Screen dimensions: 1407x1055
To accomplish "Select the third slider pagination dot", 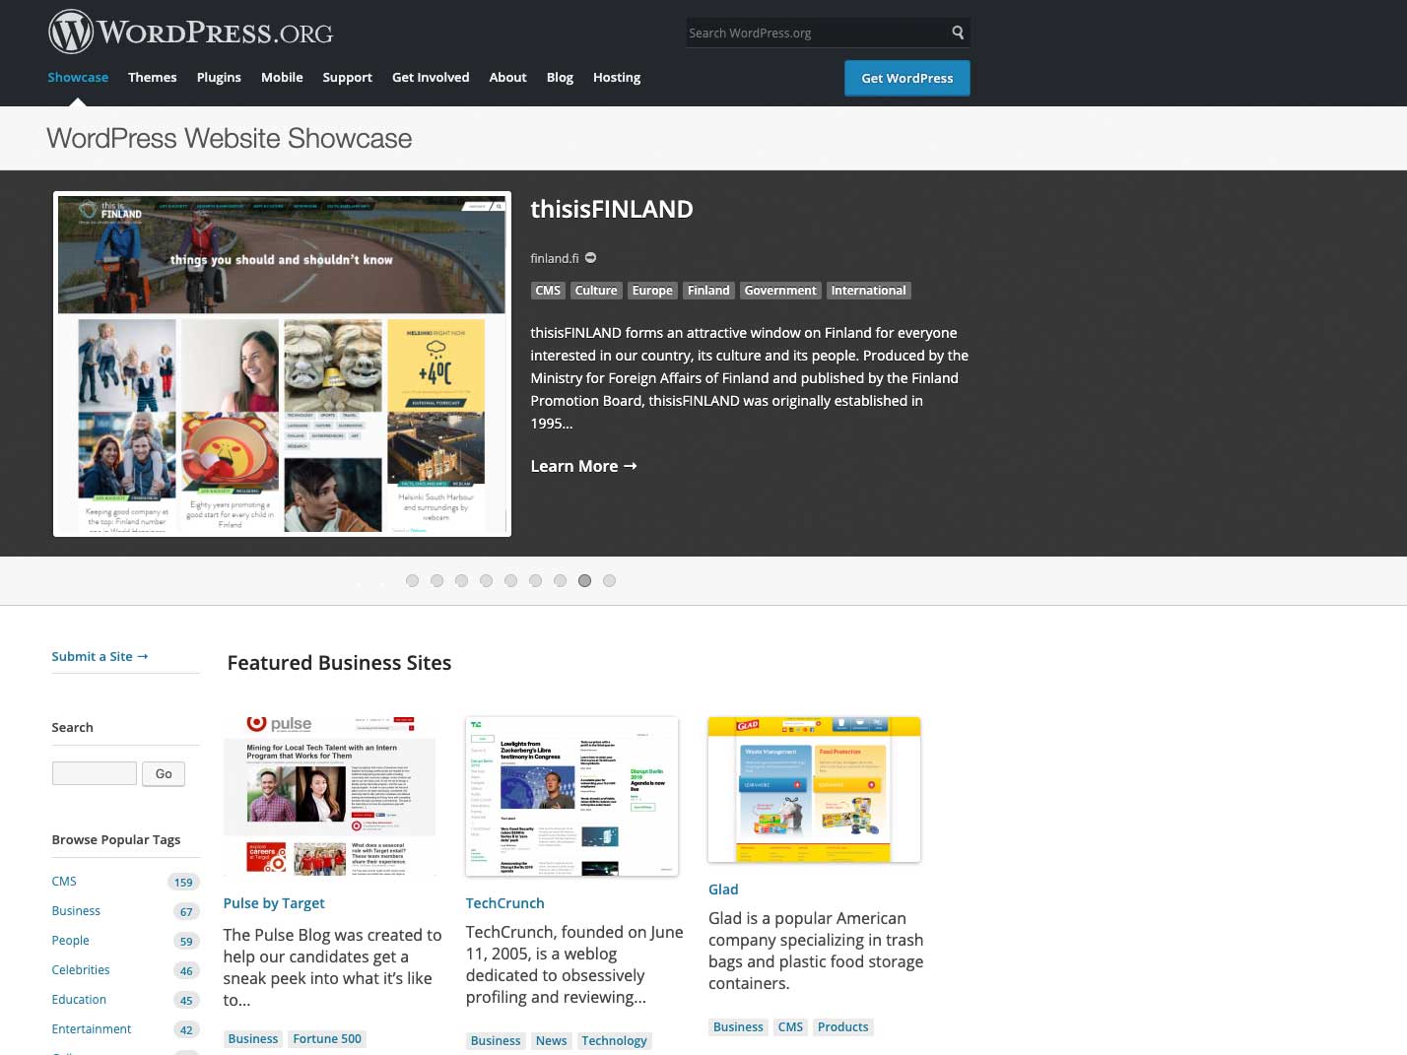I will pos(462,581).
